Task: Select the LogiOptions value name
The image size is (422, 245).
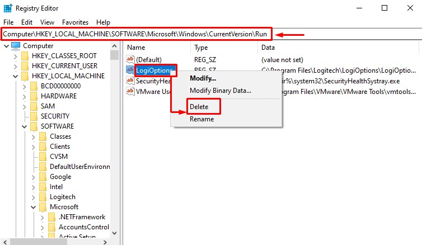Action: (154, 70)
